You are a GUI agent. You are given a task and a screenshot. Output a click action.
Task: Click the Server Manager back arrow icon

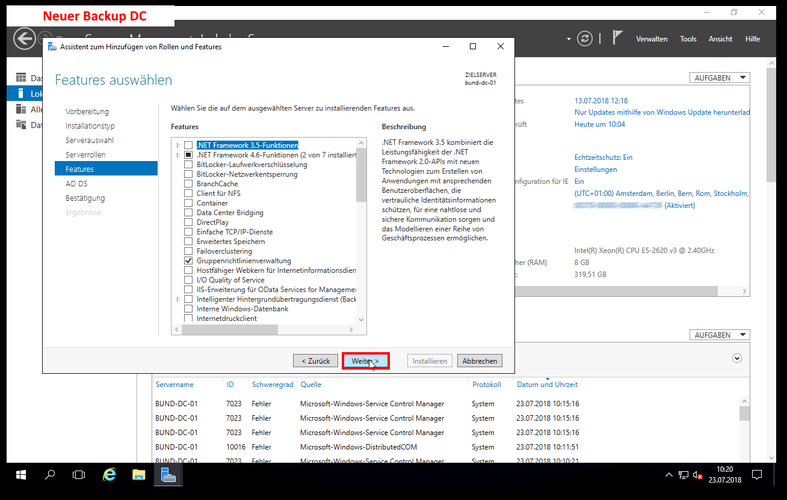(25, 38)
